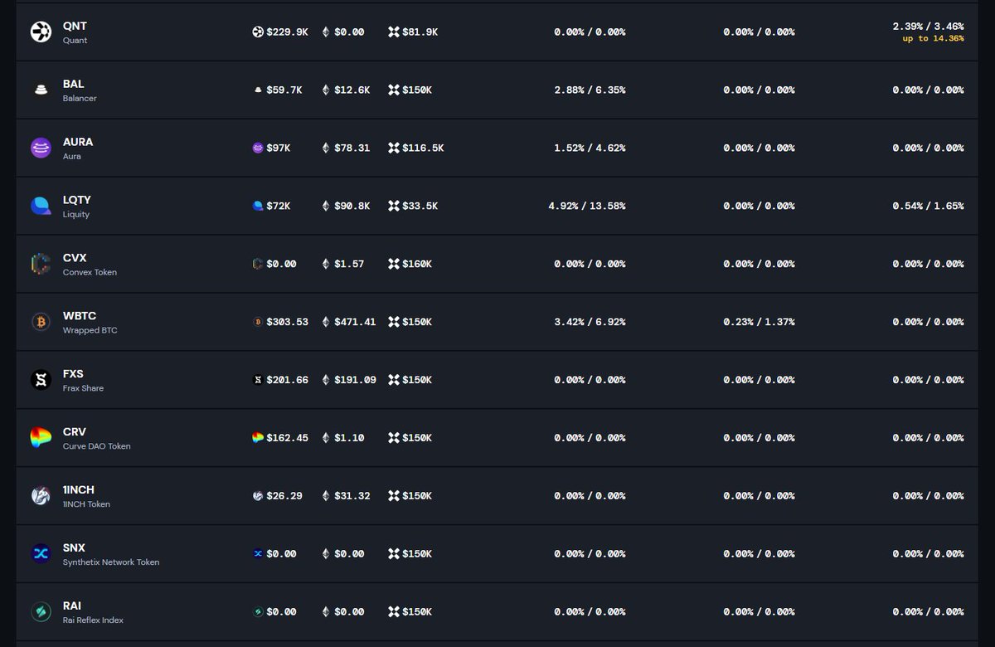Select the 'Frax Share' subtitle

[x=83, y=388]
